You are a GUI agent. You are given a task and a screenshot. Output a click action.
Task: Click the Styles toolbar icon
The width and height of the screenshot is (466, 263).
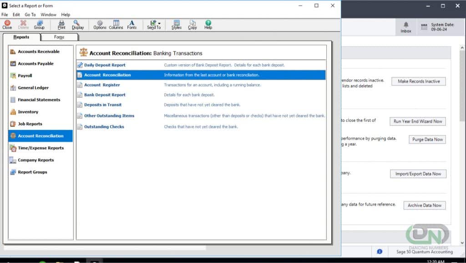tap(177, 25)
